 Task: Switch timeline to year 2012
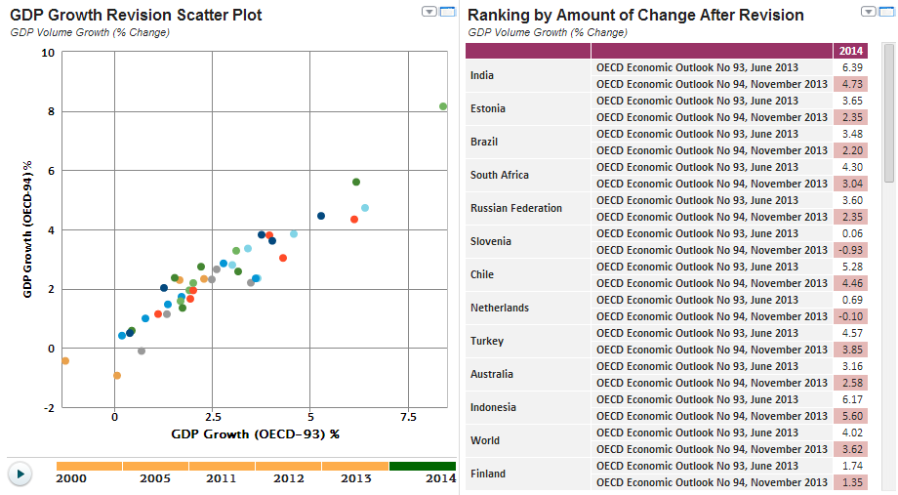288,467
